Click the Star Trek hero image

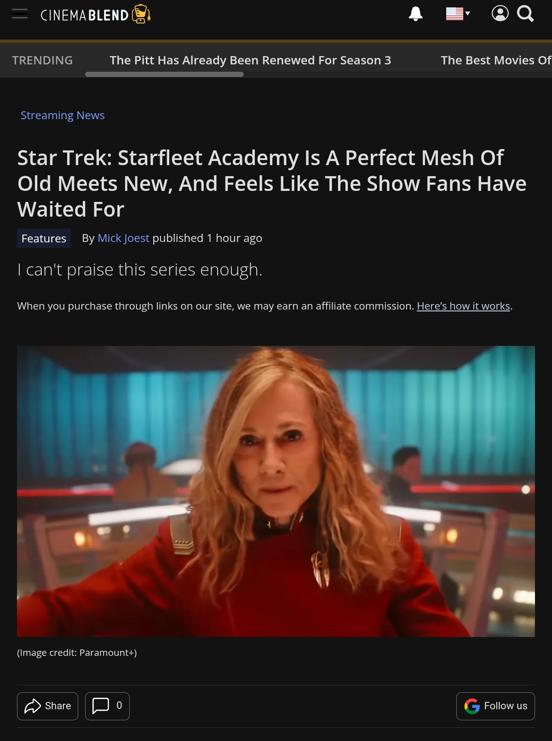coord(276,491)
